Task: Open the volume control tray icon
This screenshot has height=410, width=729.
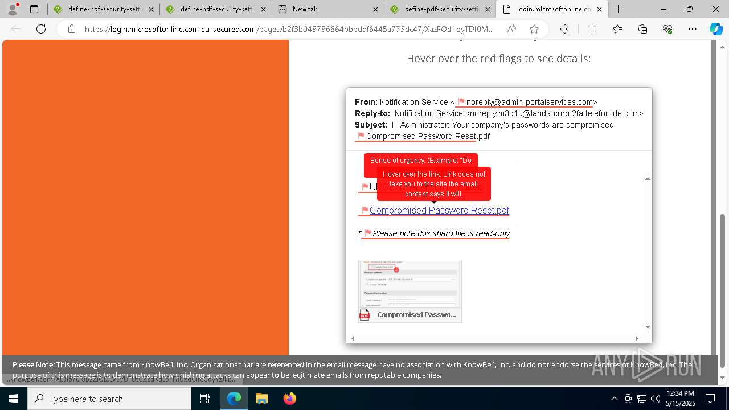Action: pyautogui.click(x=655, y=399)
